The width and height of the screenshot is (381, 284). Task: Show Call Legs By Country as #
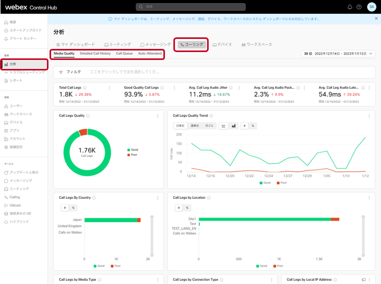click(65, 208)
